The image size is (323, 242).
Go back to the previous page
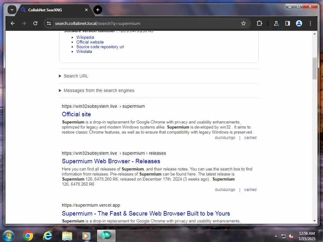[13, 23]
